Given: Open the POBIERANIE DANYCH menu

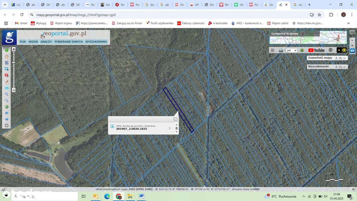Looking at the screenshot, I should tap(69, 42).
